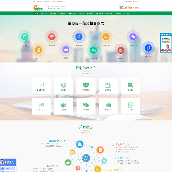Click the orange page node in network diagram
The width and height of the screenshot is (172, 172).
coord(100,150)
